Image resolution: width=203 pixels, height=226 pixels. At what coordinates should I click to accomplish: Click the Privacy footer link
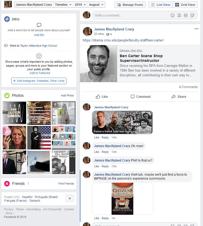[x=9, y=209]
